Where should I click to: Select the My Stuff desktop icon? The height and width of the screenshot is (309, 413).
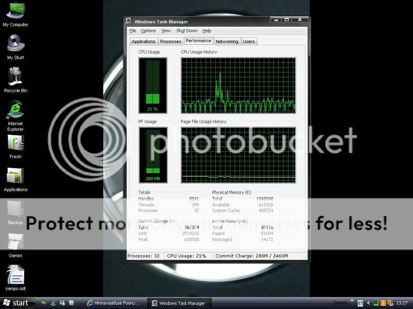15,47
